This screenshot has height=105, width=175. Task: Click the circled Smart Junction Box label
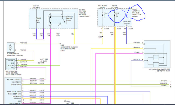pos(136,13)
